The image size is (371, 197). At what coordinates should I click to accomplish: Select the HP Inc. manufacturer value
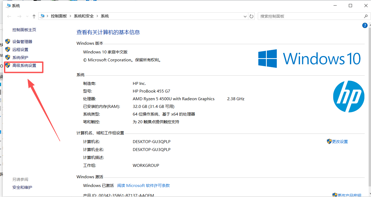pos(139,83)
